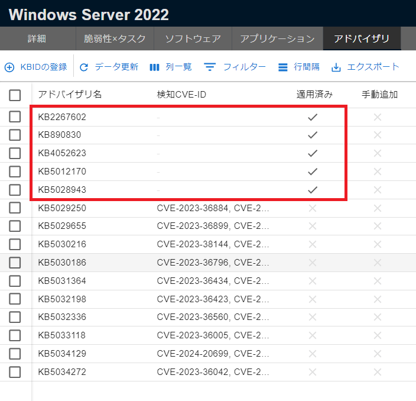Tick the KB5034272 row checkbox
416x401 pixels.
pos(15,372)
